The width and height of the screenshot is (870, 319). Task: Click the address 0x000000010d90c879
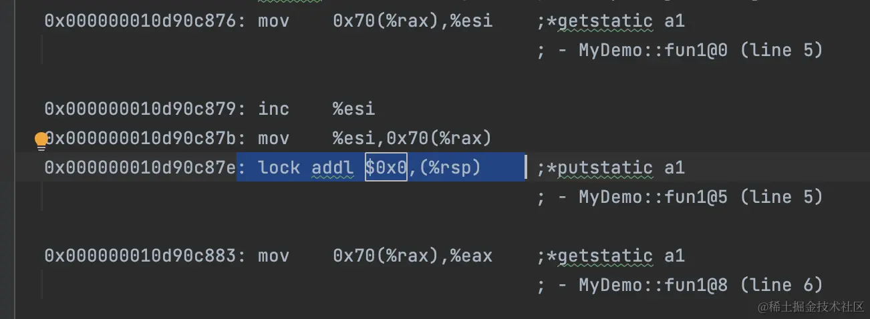coord(140,109)
